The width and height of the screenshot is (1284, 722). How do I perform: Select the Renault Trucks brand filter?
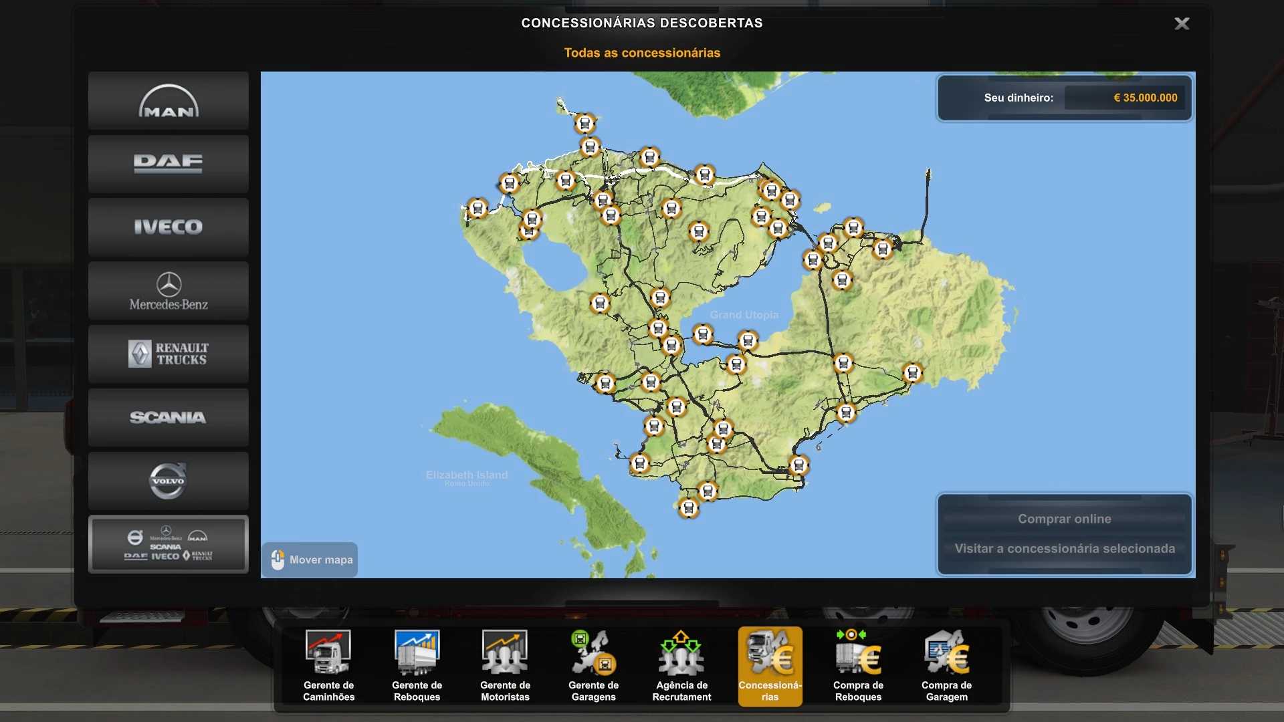[169, 354]
